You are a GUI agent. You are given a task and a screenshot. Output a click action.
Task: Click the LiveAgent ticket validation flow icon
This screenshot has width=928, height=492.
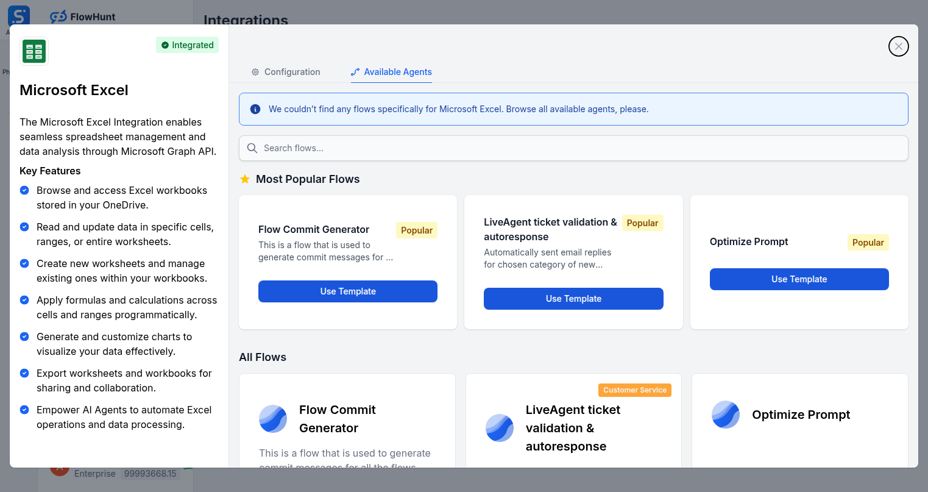[500, 428]
